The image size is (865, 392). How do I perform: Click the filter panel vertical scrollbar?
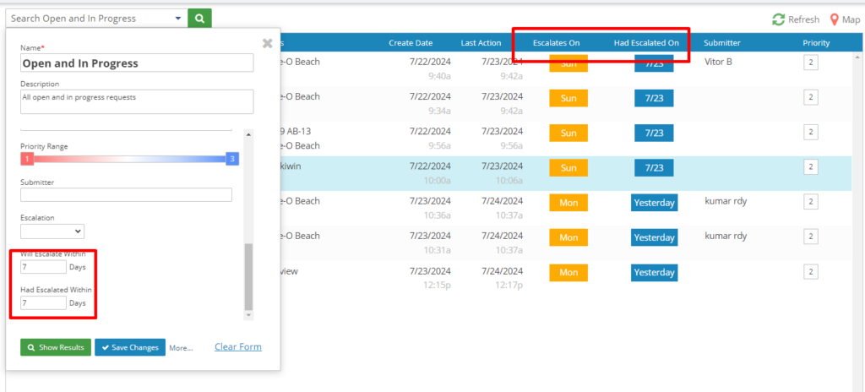point(248,277)
